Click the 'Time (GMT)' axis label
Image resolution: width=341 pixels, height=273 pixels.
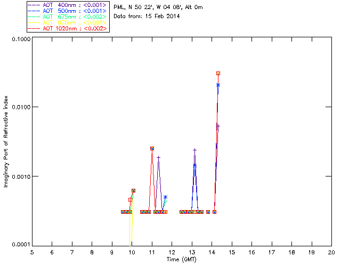coord(182,260)
